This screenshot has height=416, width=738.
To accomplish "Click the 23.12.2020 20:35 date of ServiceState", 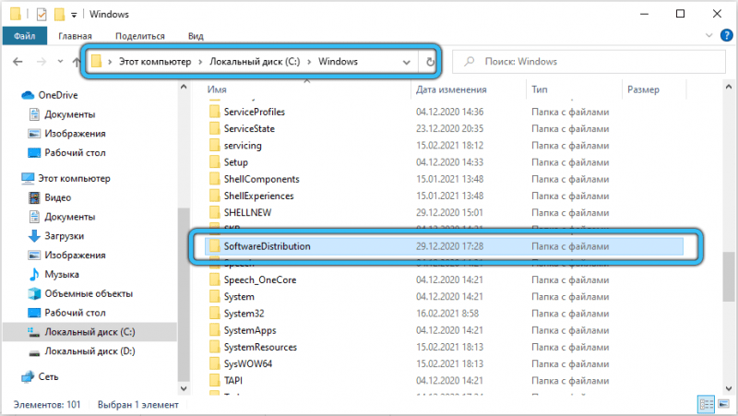I will tap(449, 128).
